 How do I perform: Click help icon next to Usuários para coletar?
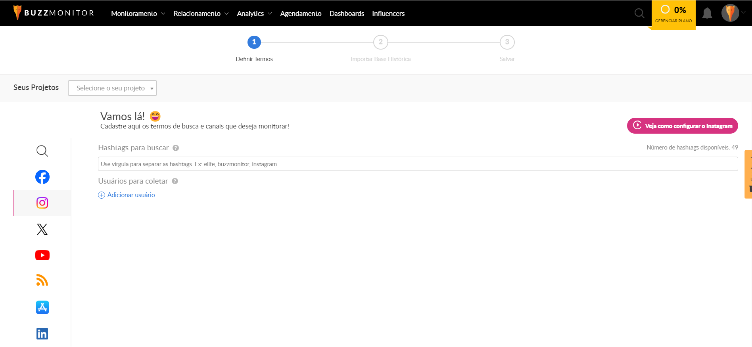tap(175, 181)
